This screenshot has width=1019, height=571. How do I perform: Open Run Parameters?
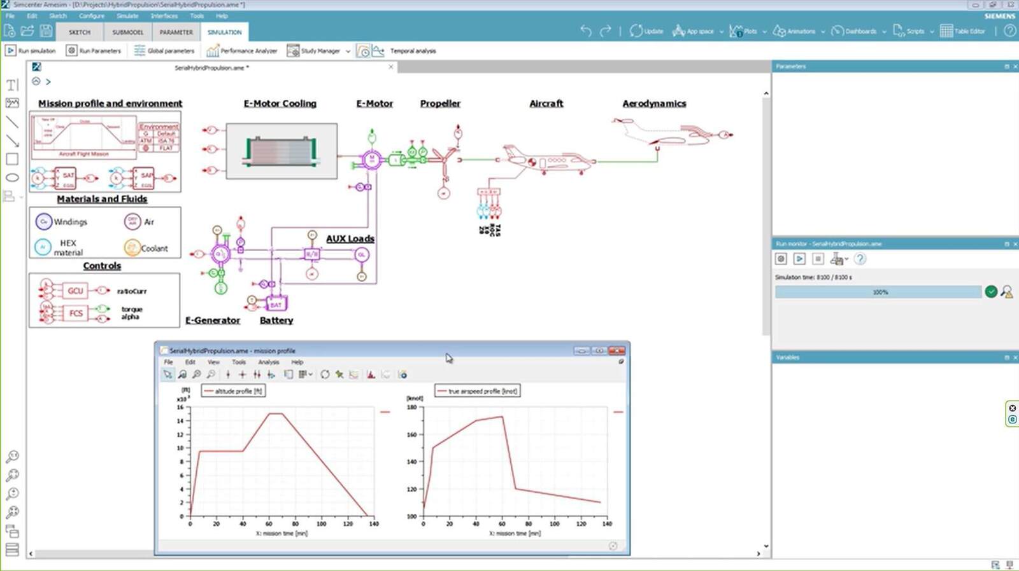[94, 51]
